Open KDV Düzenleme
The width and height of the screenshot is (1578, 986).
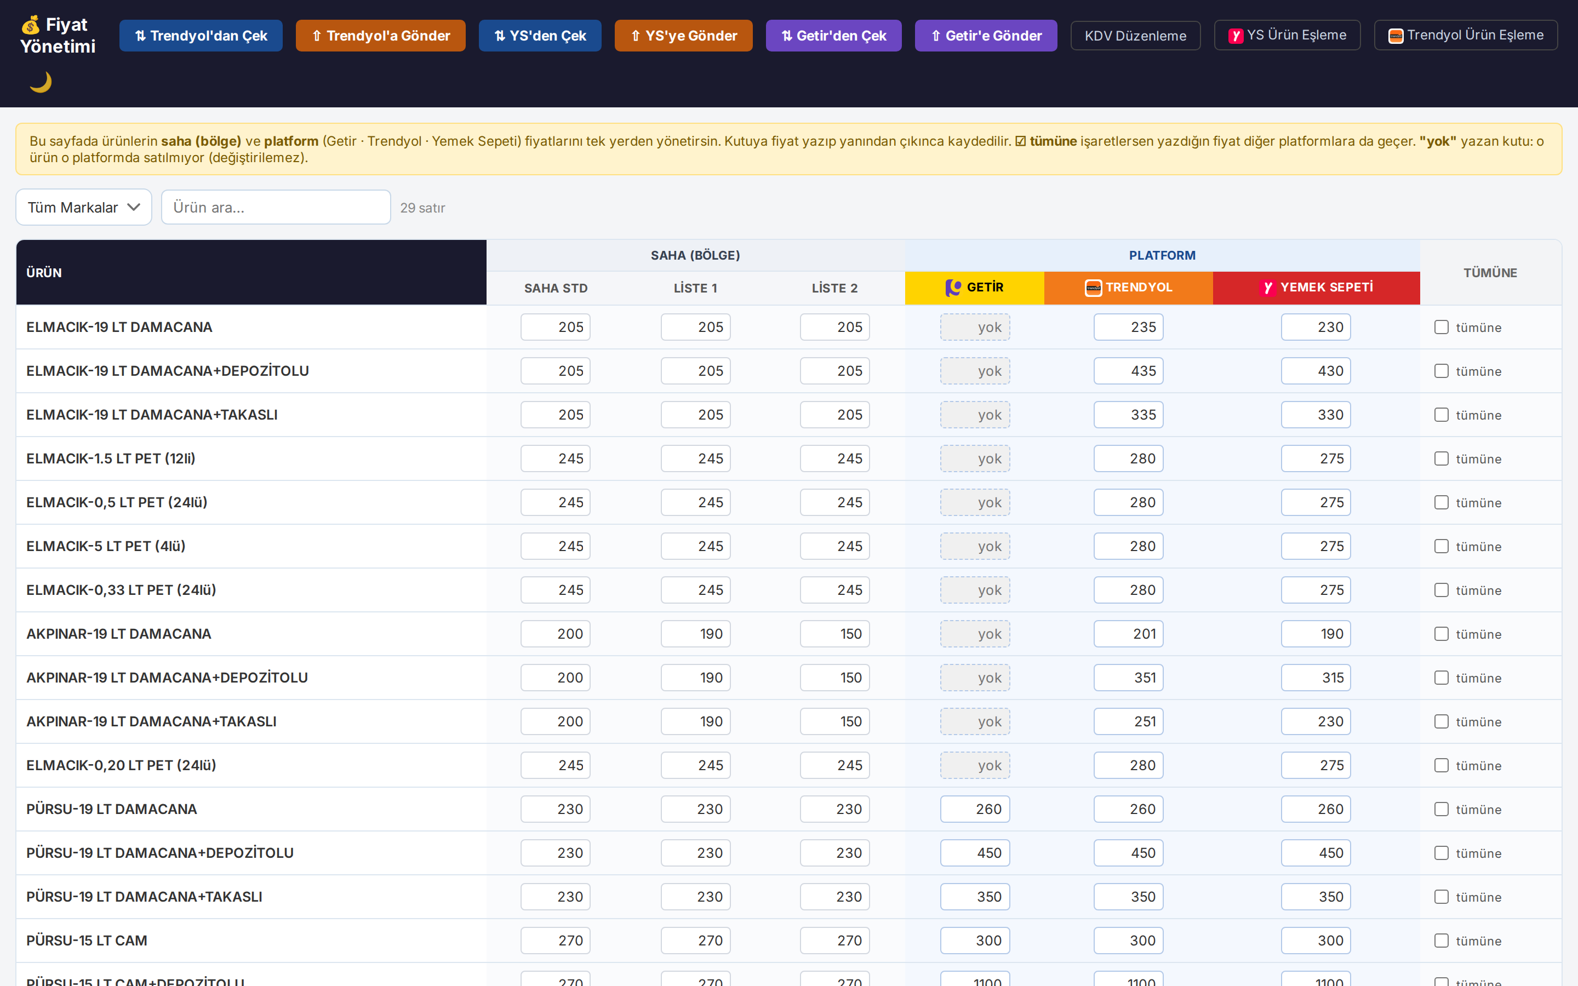click(x=1135, y=35)
